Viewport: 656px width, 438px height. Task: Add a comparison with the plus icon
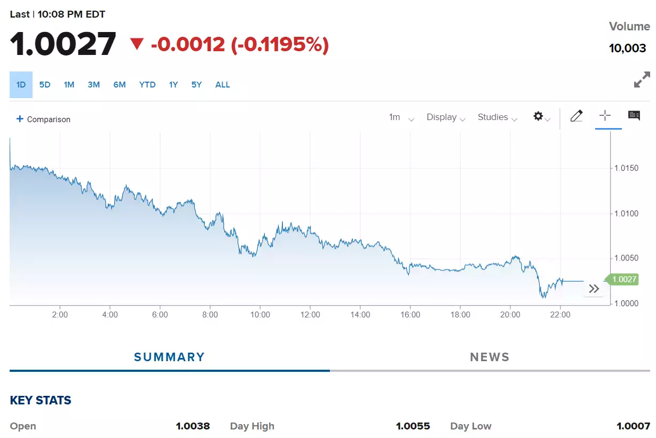[20, 119]
